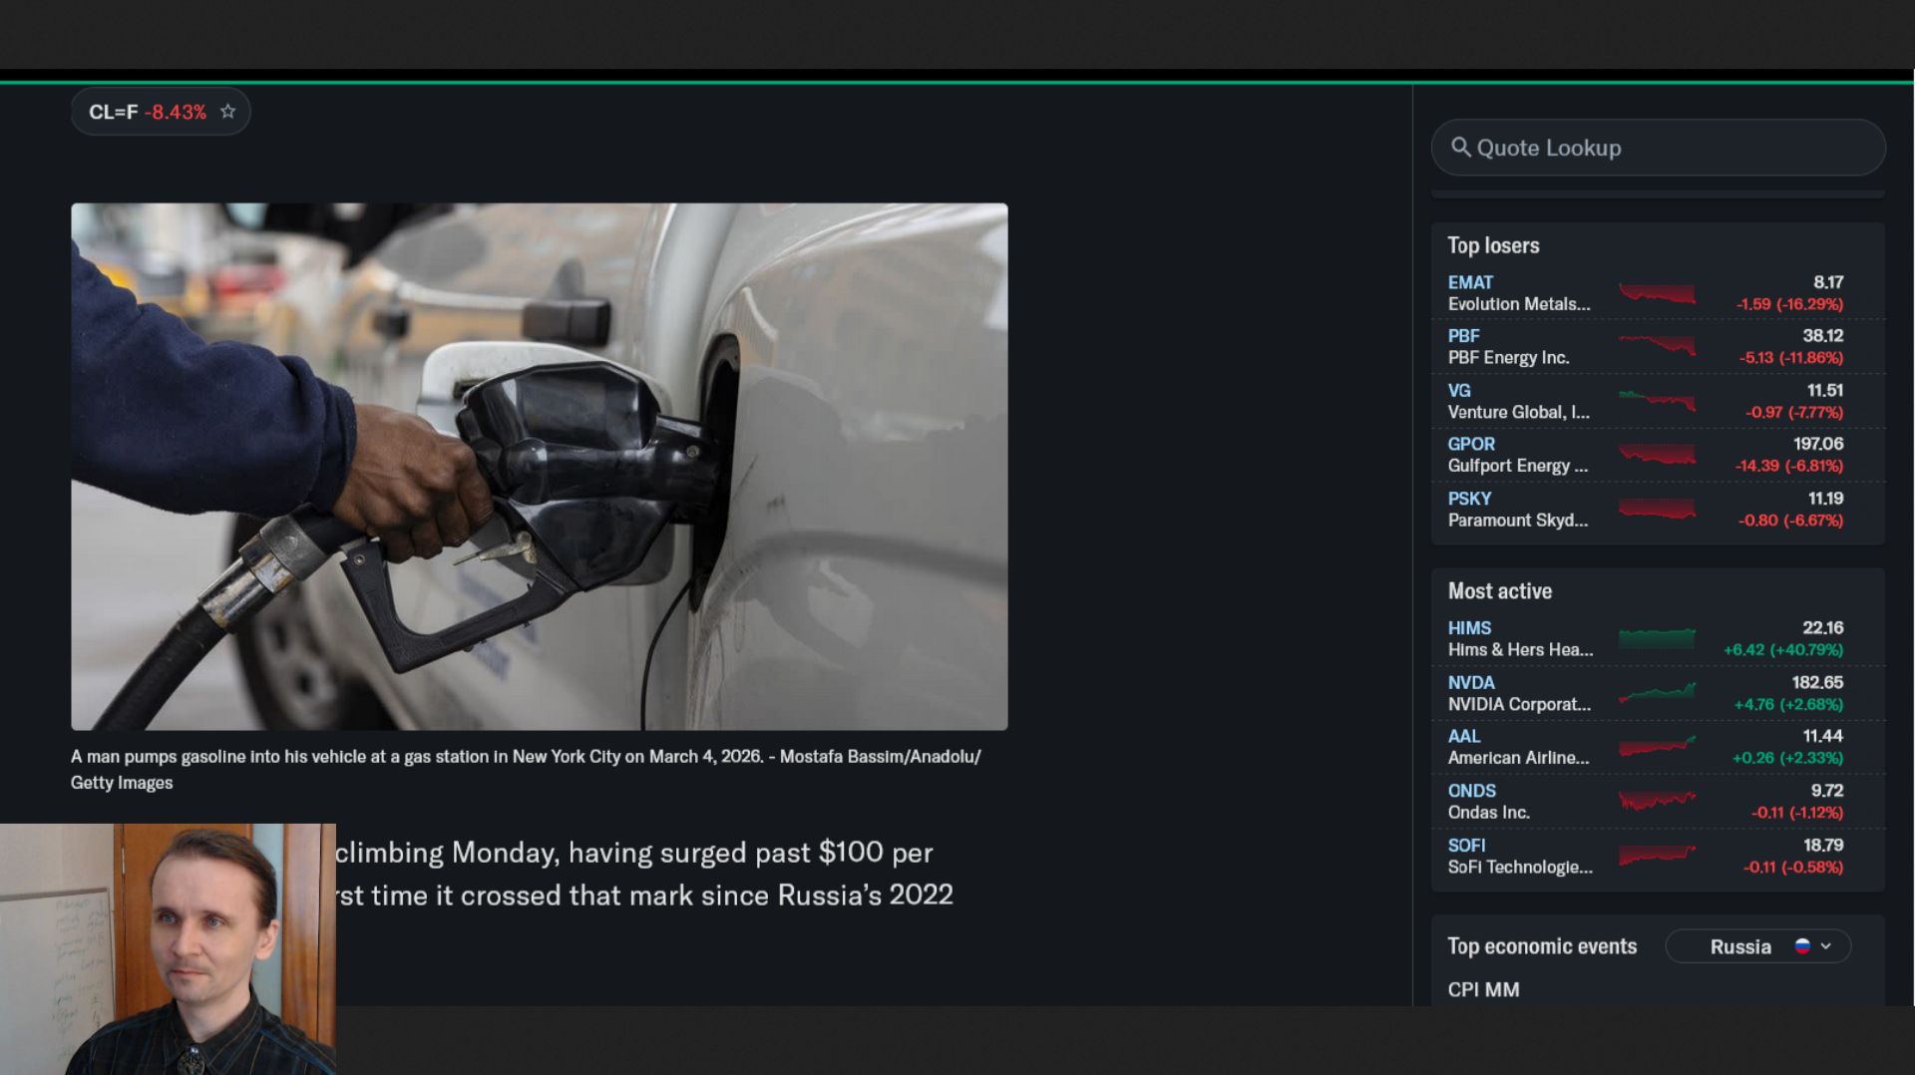Click the webcam overlay of the presenter
The height and width of the screenshot is (1075, 1915).
pos(168,949)
